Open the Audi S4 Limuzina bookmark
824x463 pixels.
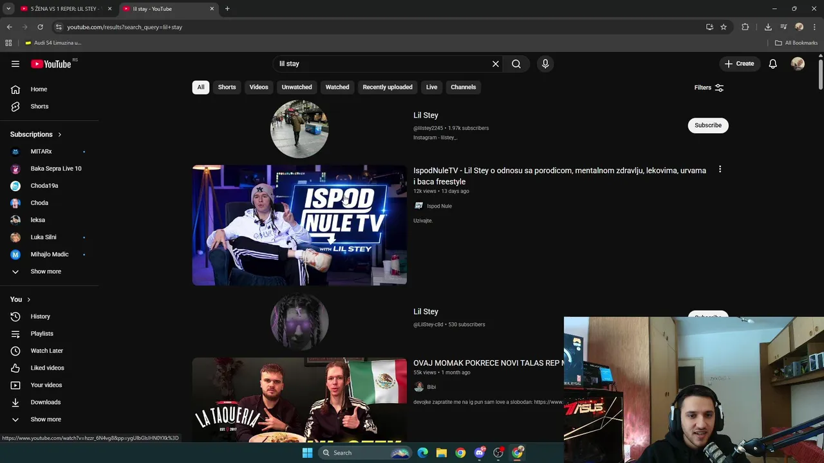click(53, 43)
